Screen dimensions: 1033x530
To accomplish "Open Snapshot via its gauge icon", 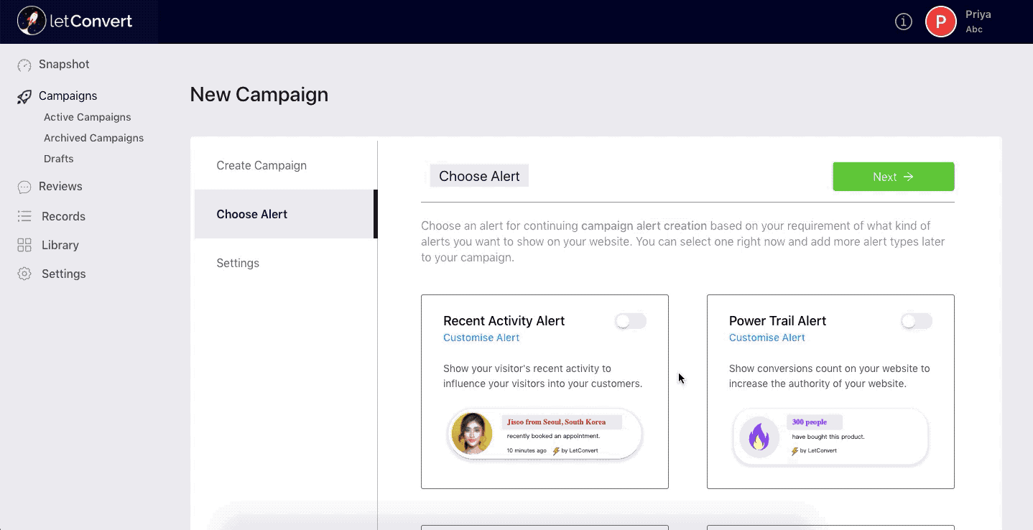I will pyautogui.click(x=24, y=65).
